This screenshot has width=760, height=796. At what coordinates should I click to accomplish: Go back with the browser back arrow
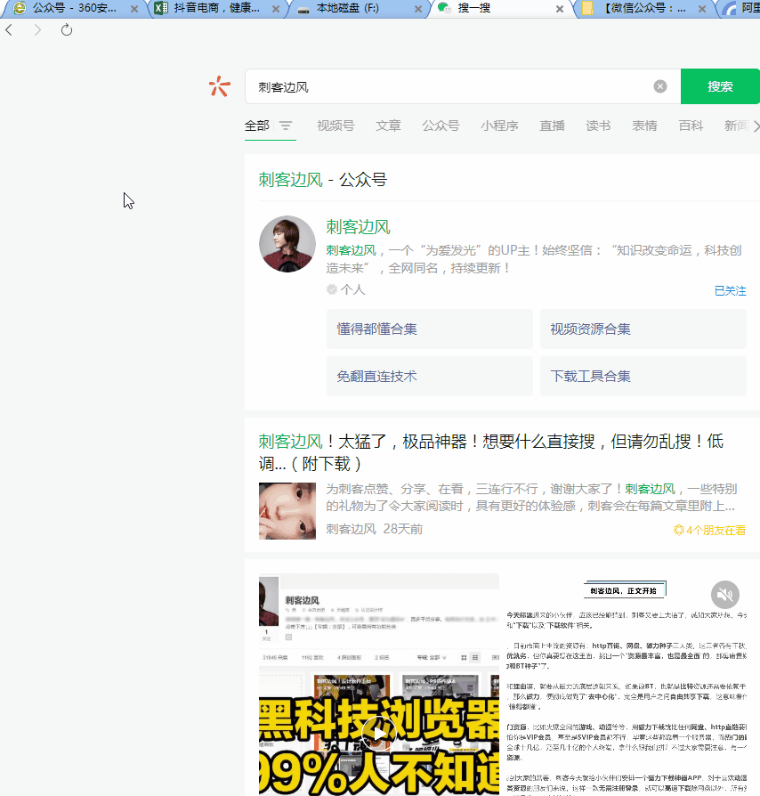pos(9,30)
